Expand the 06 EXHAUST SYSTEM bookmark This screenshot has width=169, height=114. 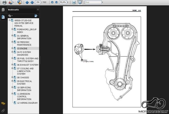pyautogui.click(x=12, y=64)
